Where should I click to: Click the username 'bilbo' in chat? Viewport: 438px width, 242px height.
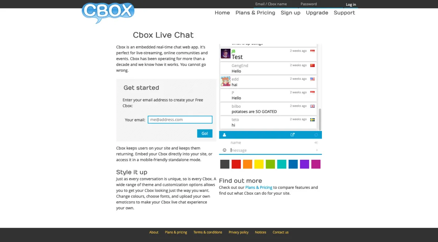236,106
